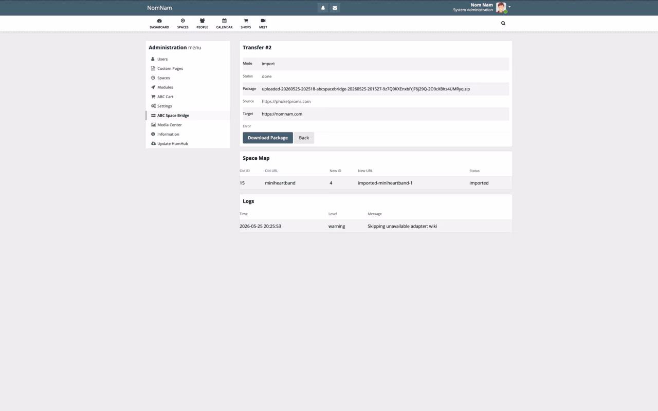Image resolution: width=658 pixels, height=411 pixels.
Task: Click the 'Skipping unavailable adapter: wiki' message
Action: coord(402,226)
